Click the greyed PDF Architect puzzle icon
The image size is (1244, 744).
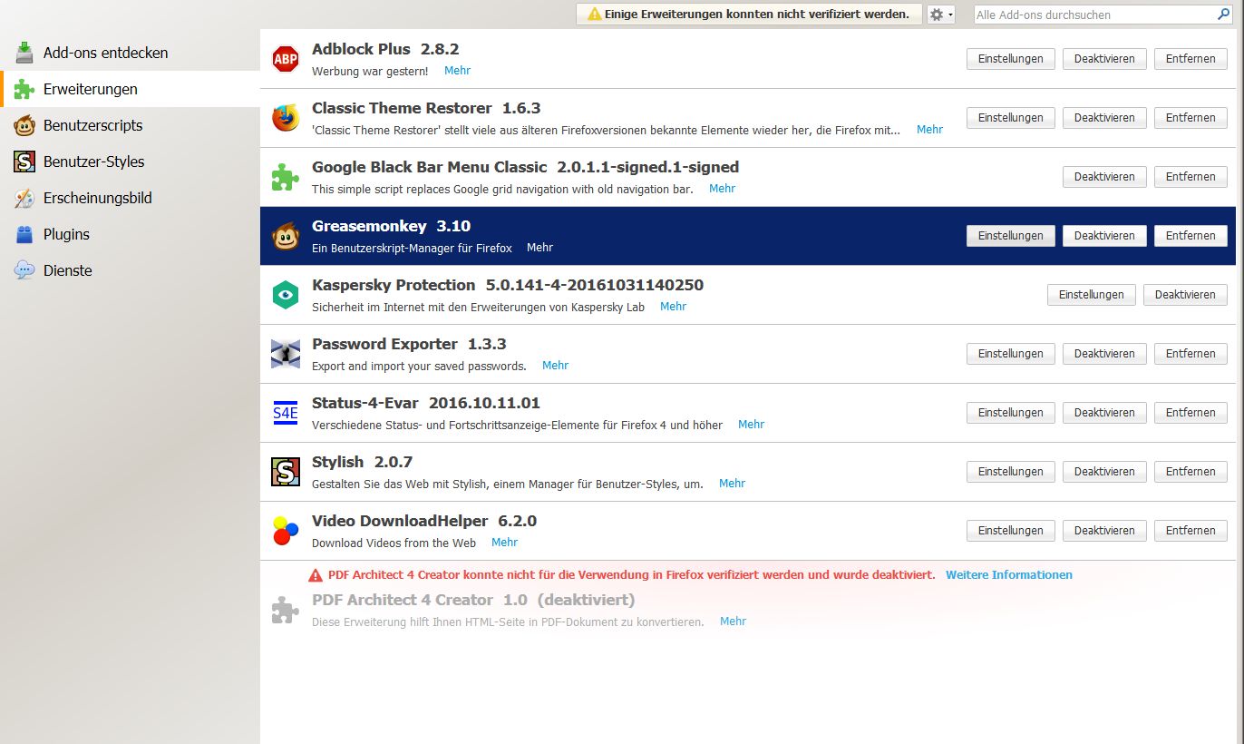(286, 610)
